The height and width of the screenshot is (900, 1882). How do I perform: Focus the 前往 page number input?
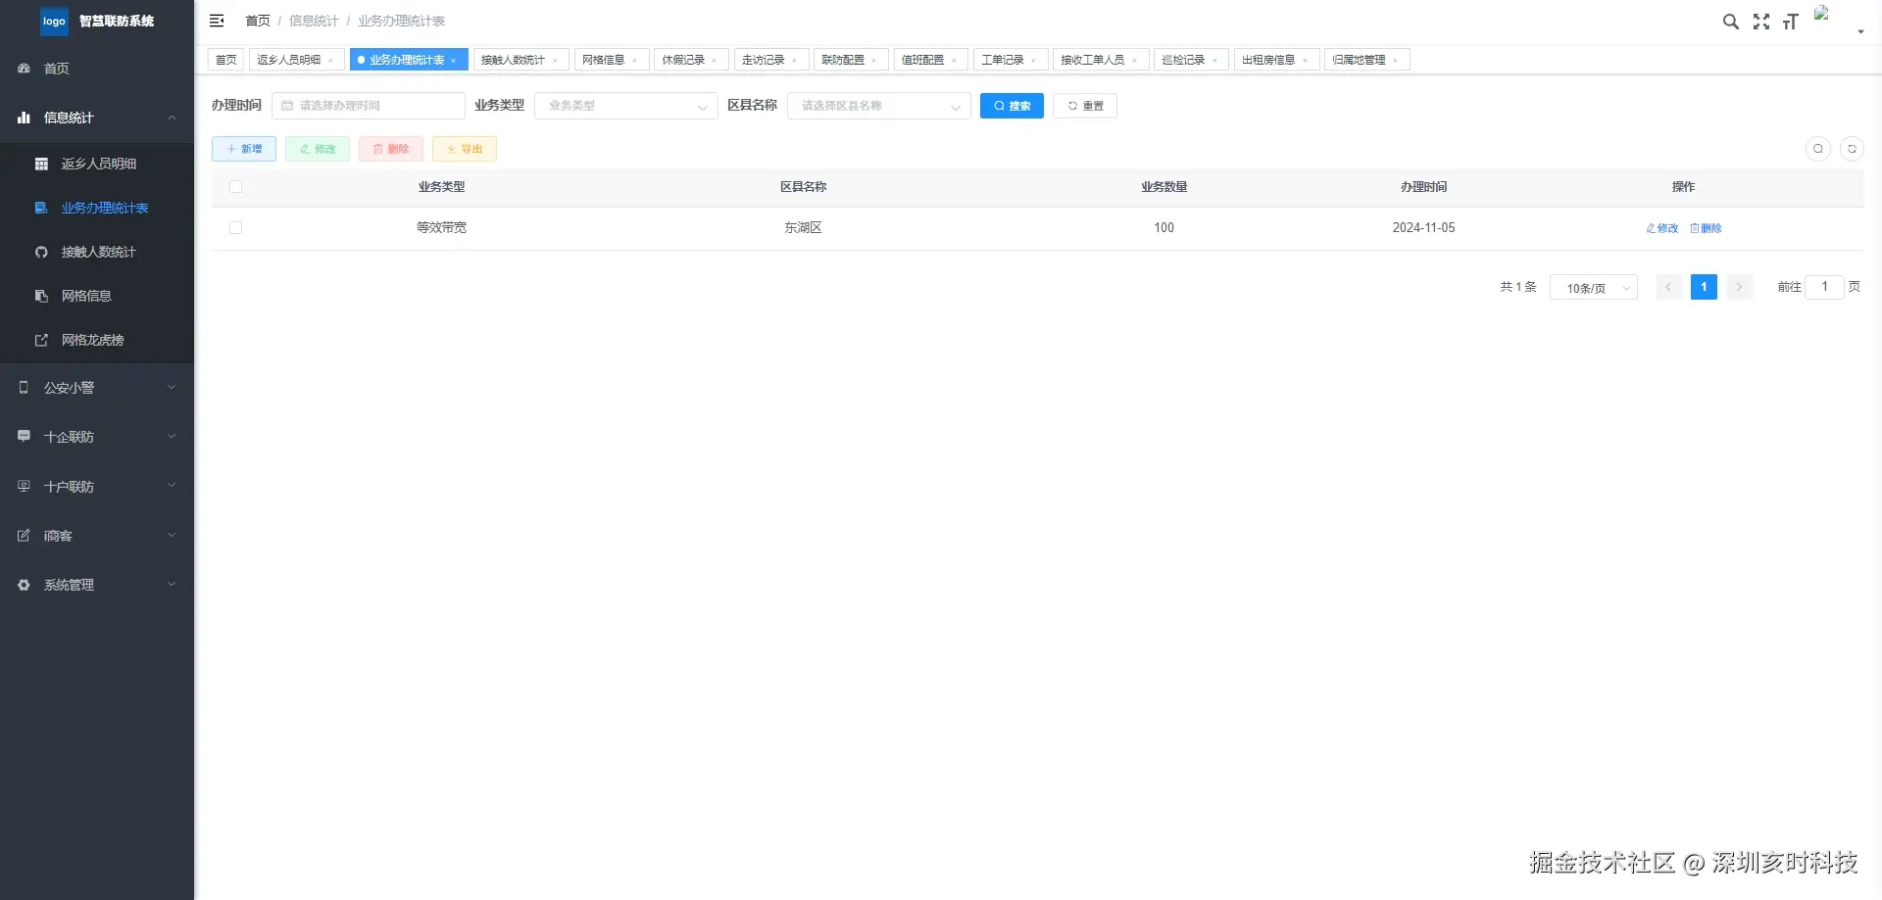[x=1824, y=287]
